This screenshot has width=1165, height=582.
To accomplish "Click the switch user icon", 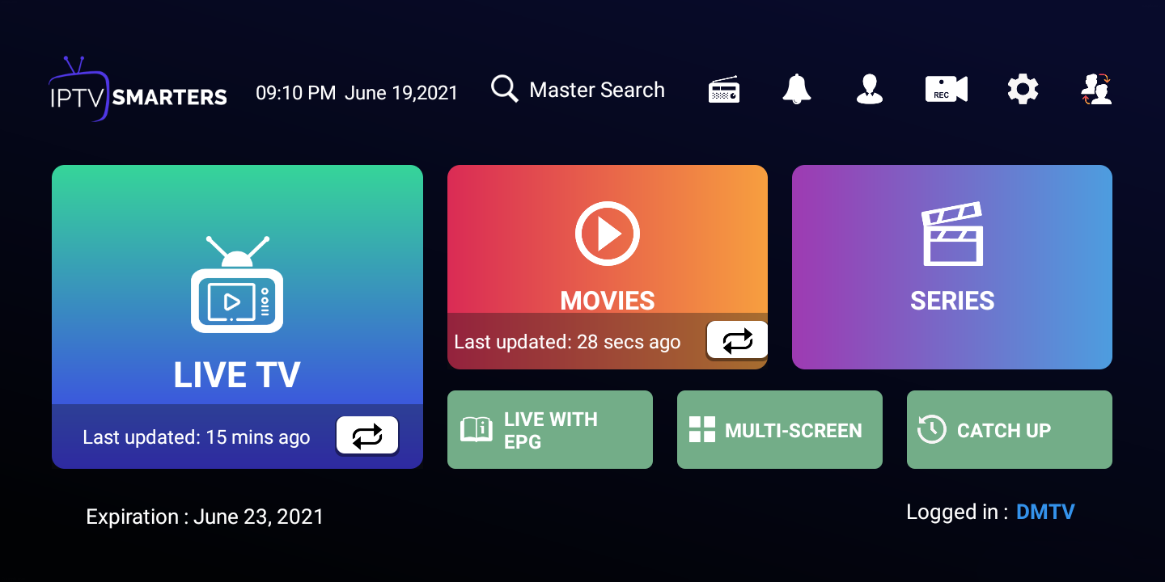I will pyautogui.click(x=1096, y=89).
